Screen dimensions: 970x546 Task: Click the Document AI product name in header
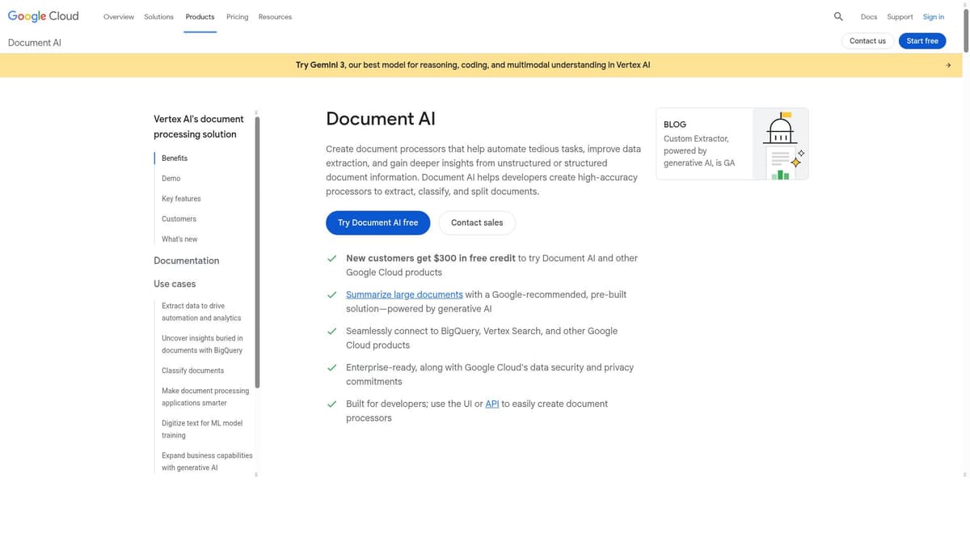point(35,42)
